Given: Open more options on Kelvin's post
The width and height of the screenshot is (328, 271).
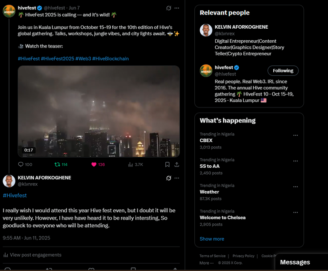Looking at the screenshot, I should tap(177, 178).
